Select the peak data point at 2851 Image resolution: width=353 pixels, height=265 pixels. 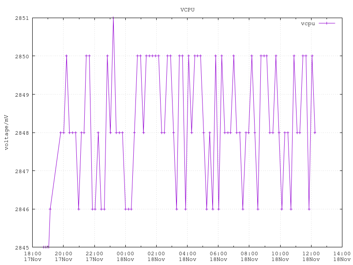click(x=113, y=18)
